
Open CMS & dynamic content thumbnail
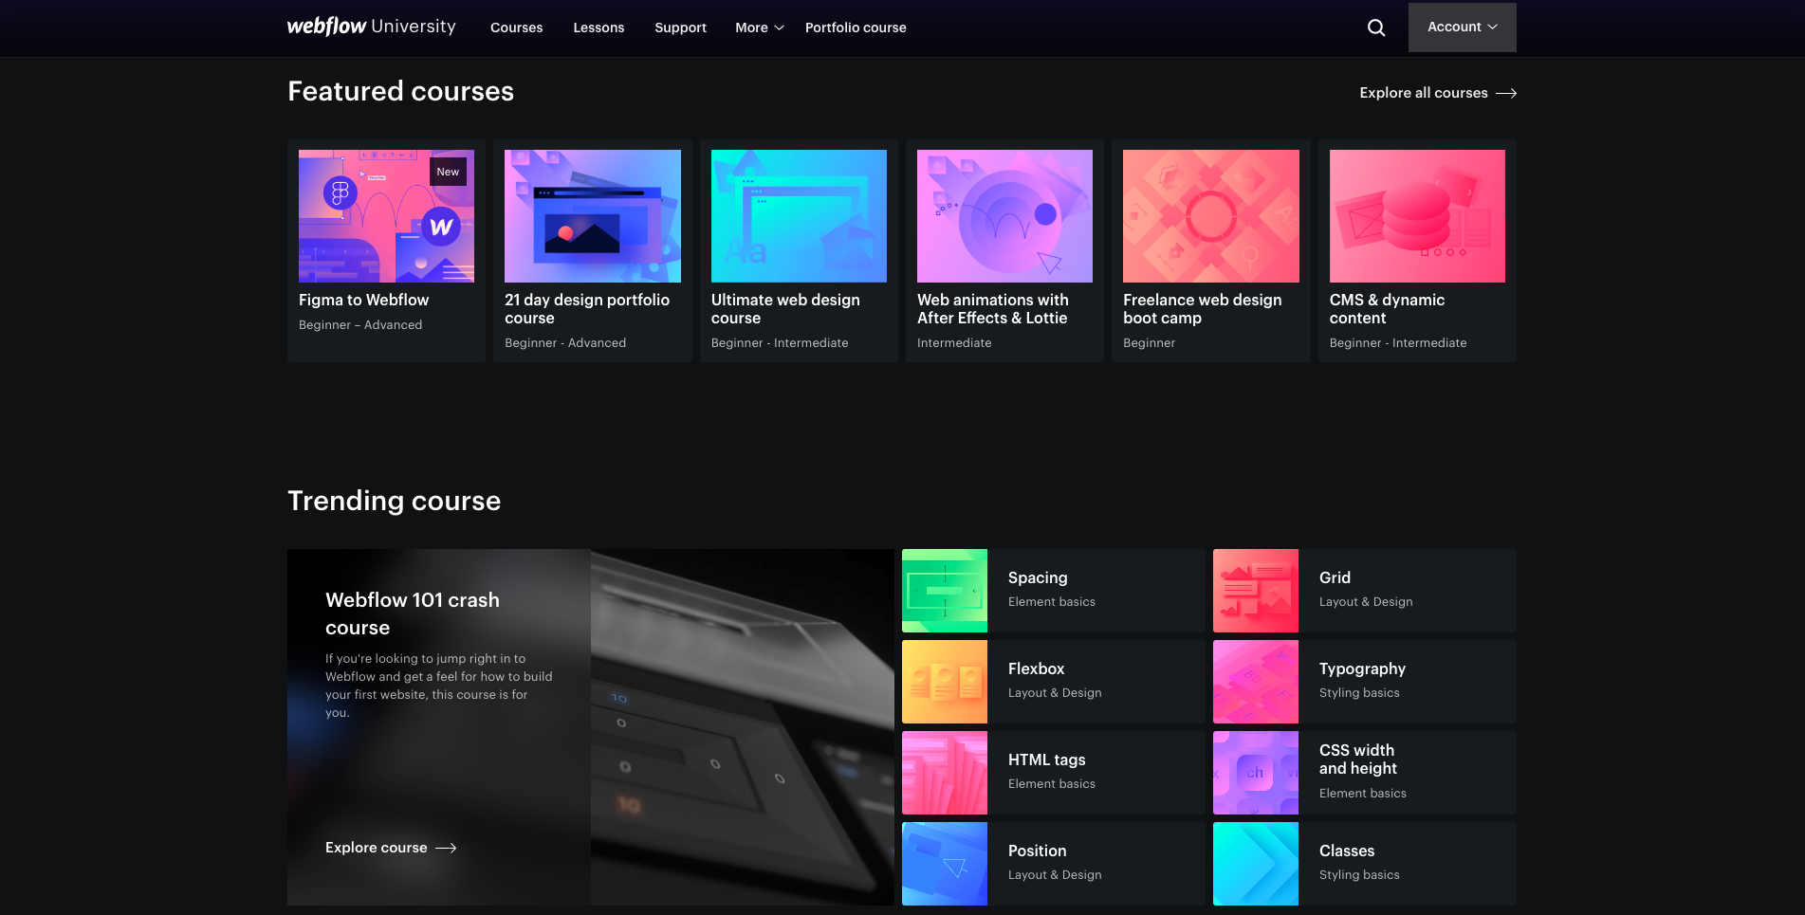coord(1417,216)
